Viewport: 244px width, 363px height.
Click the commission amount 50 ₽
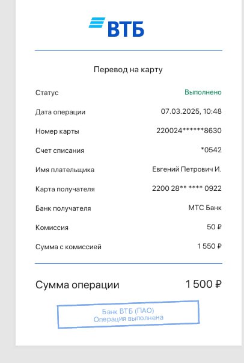point(214,226)
